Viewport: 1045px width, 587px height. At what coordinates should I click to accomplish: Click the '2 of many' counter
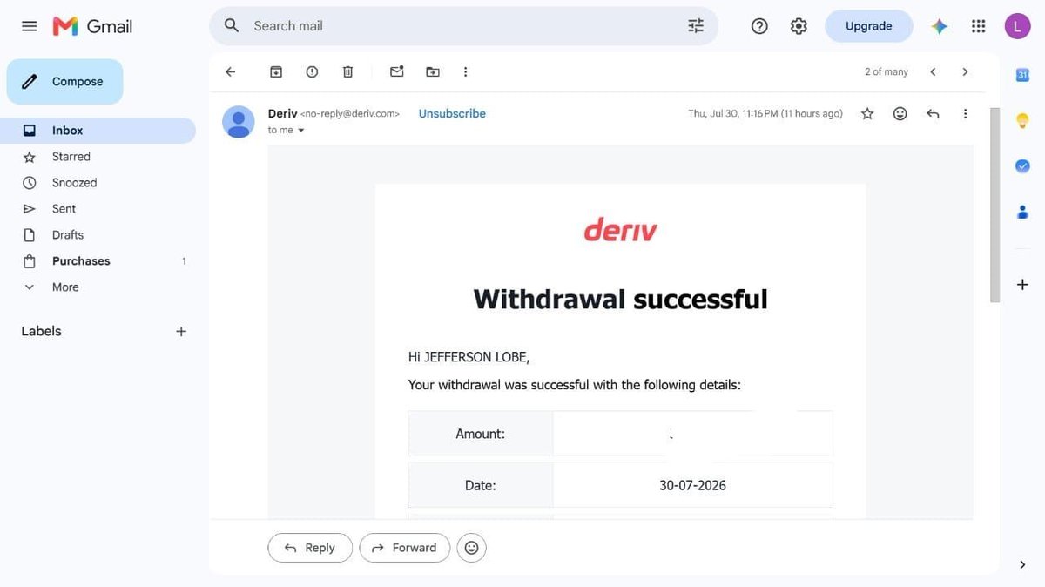(x=887, y=71)
